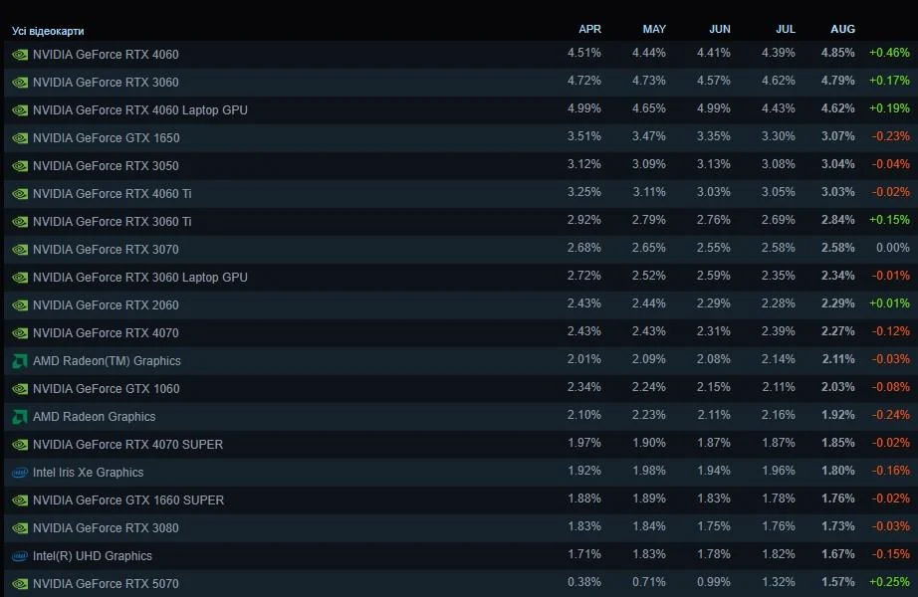The height and width of the screenshot is (597, 918).
Task: Click the NVIDIA logo beside GeForce GTX 1650
Action: tap(20, 138)
